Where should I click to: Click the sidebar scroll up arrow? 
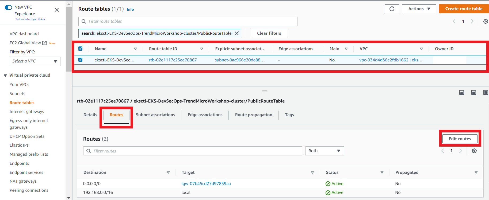point(69,4)
